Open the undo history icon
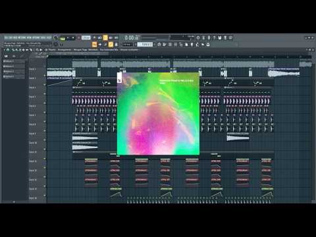 (198, 38)
